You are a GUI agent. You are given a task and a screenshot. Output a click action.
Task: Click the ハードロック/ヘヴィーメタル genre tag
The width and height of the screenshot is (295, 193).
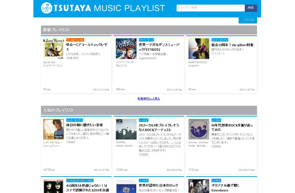[x=80, y=180]
